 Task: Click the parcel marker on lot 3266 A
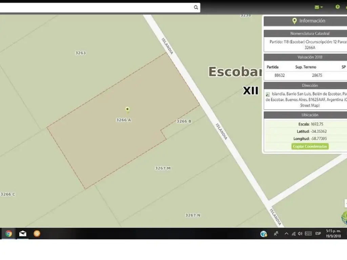127,109
